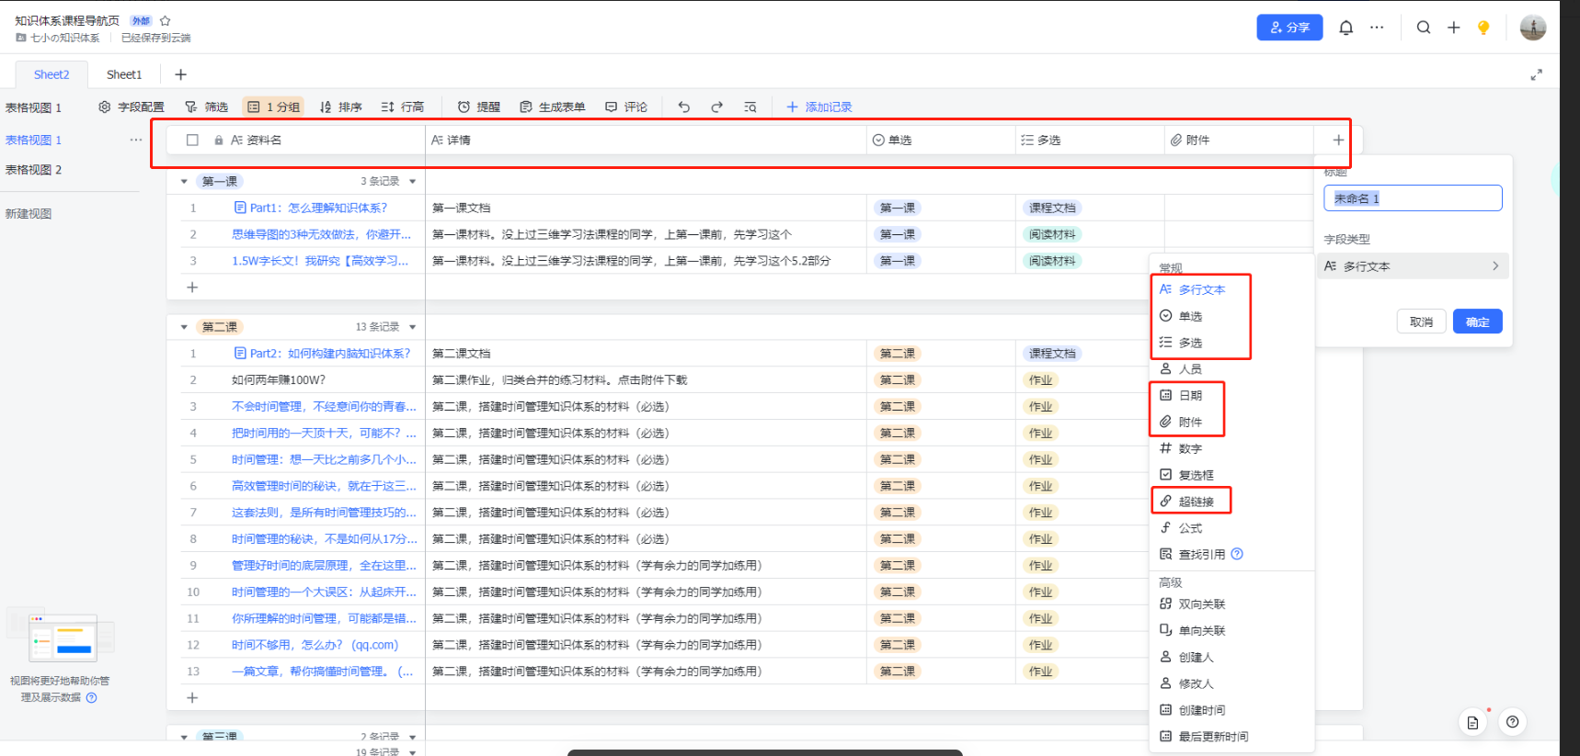
Task: Choose 最后更新时间 field type
Action: [1232, 737]
